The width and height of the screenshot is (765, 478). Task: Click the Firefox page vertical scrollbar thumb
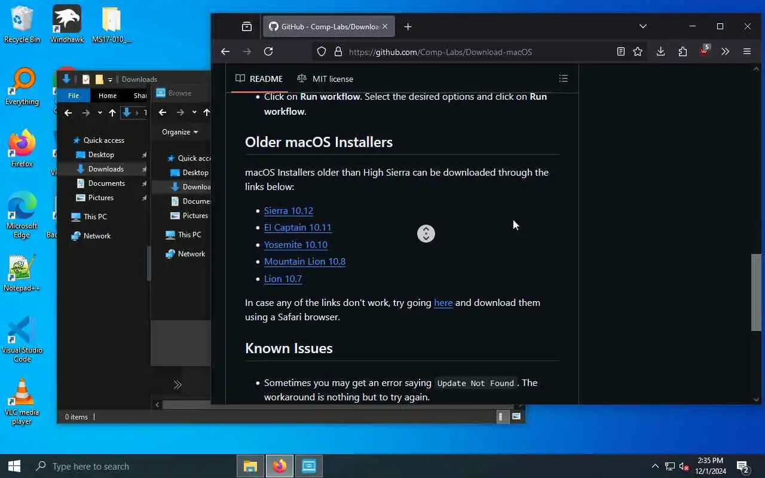(756, 292)
